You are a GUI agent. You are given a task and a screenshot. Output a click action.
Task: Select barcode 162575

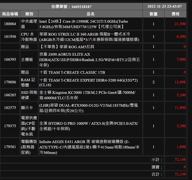point(10,108)
